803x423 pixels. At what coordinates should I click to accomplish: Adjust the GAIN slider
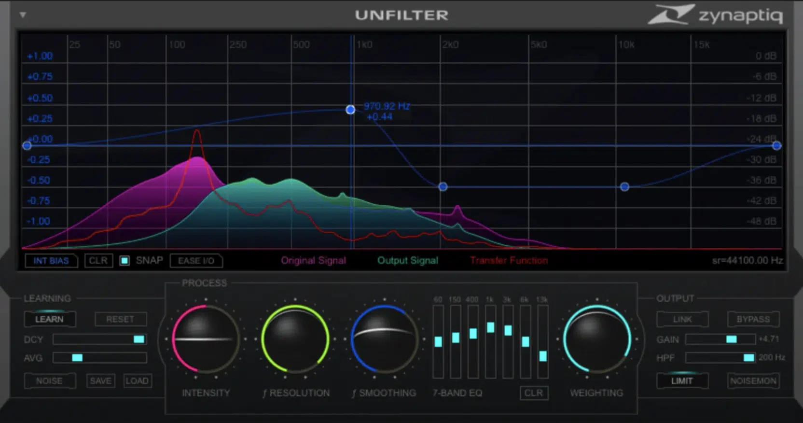(x=720, y=339)
